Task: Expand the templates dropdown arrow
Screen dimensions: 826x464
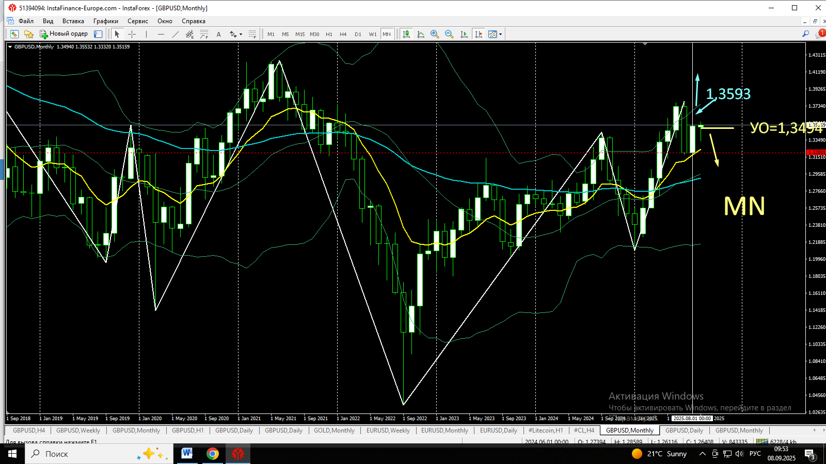Action: (500, 35)
